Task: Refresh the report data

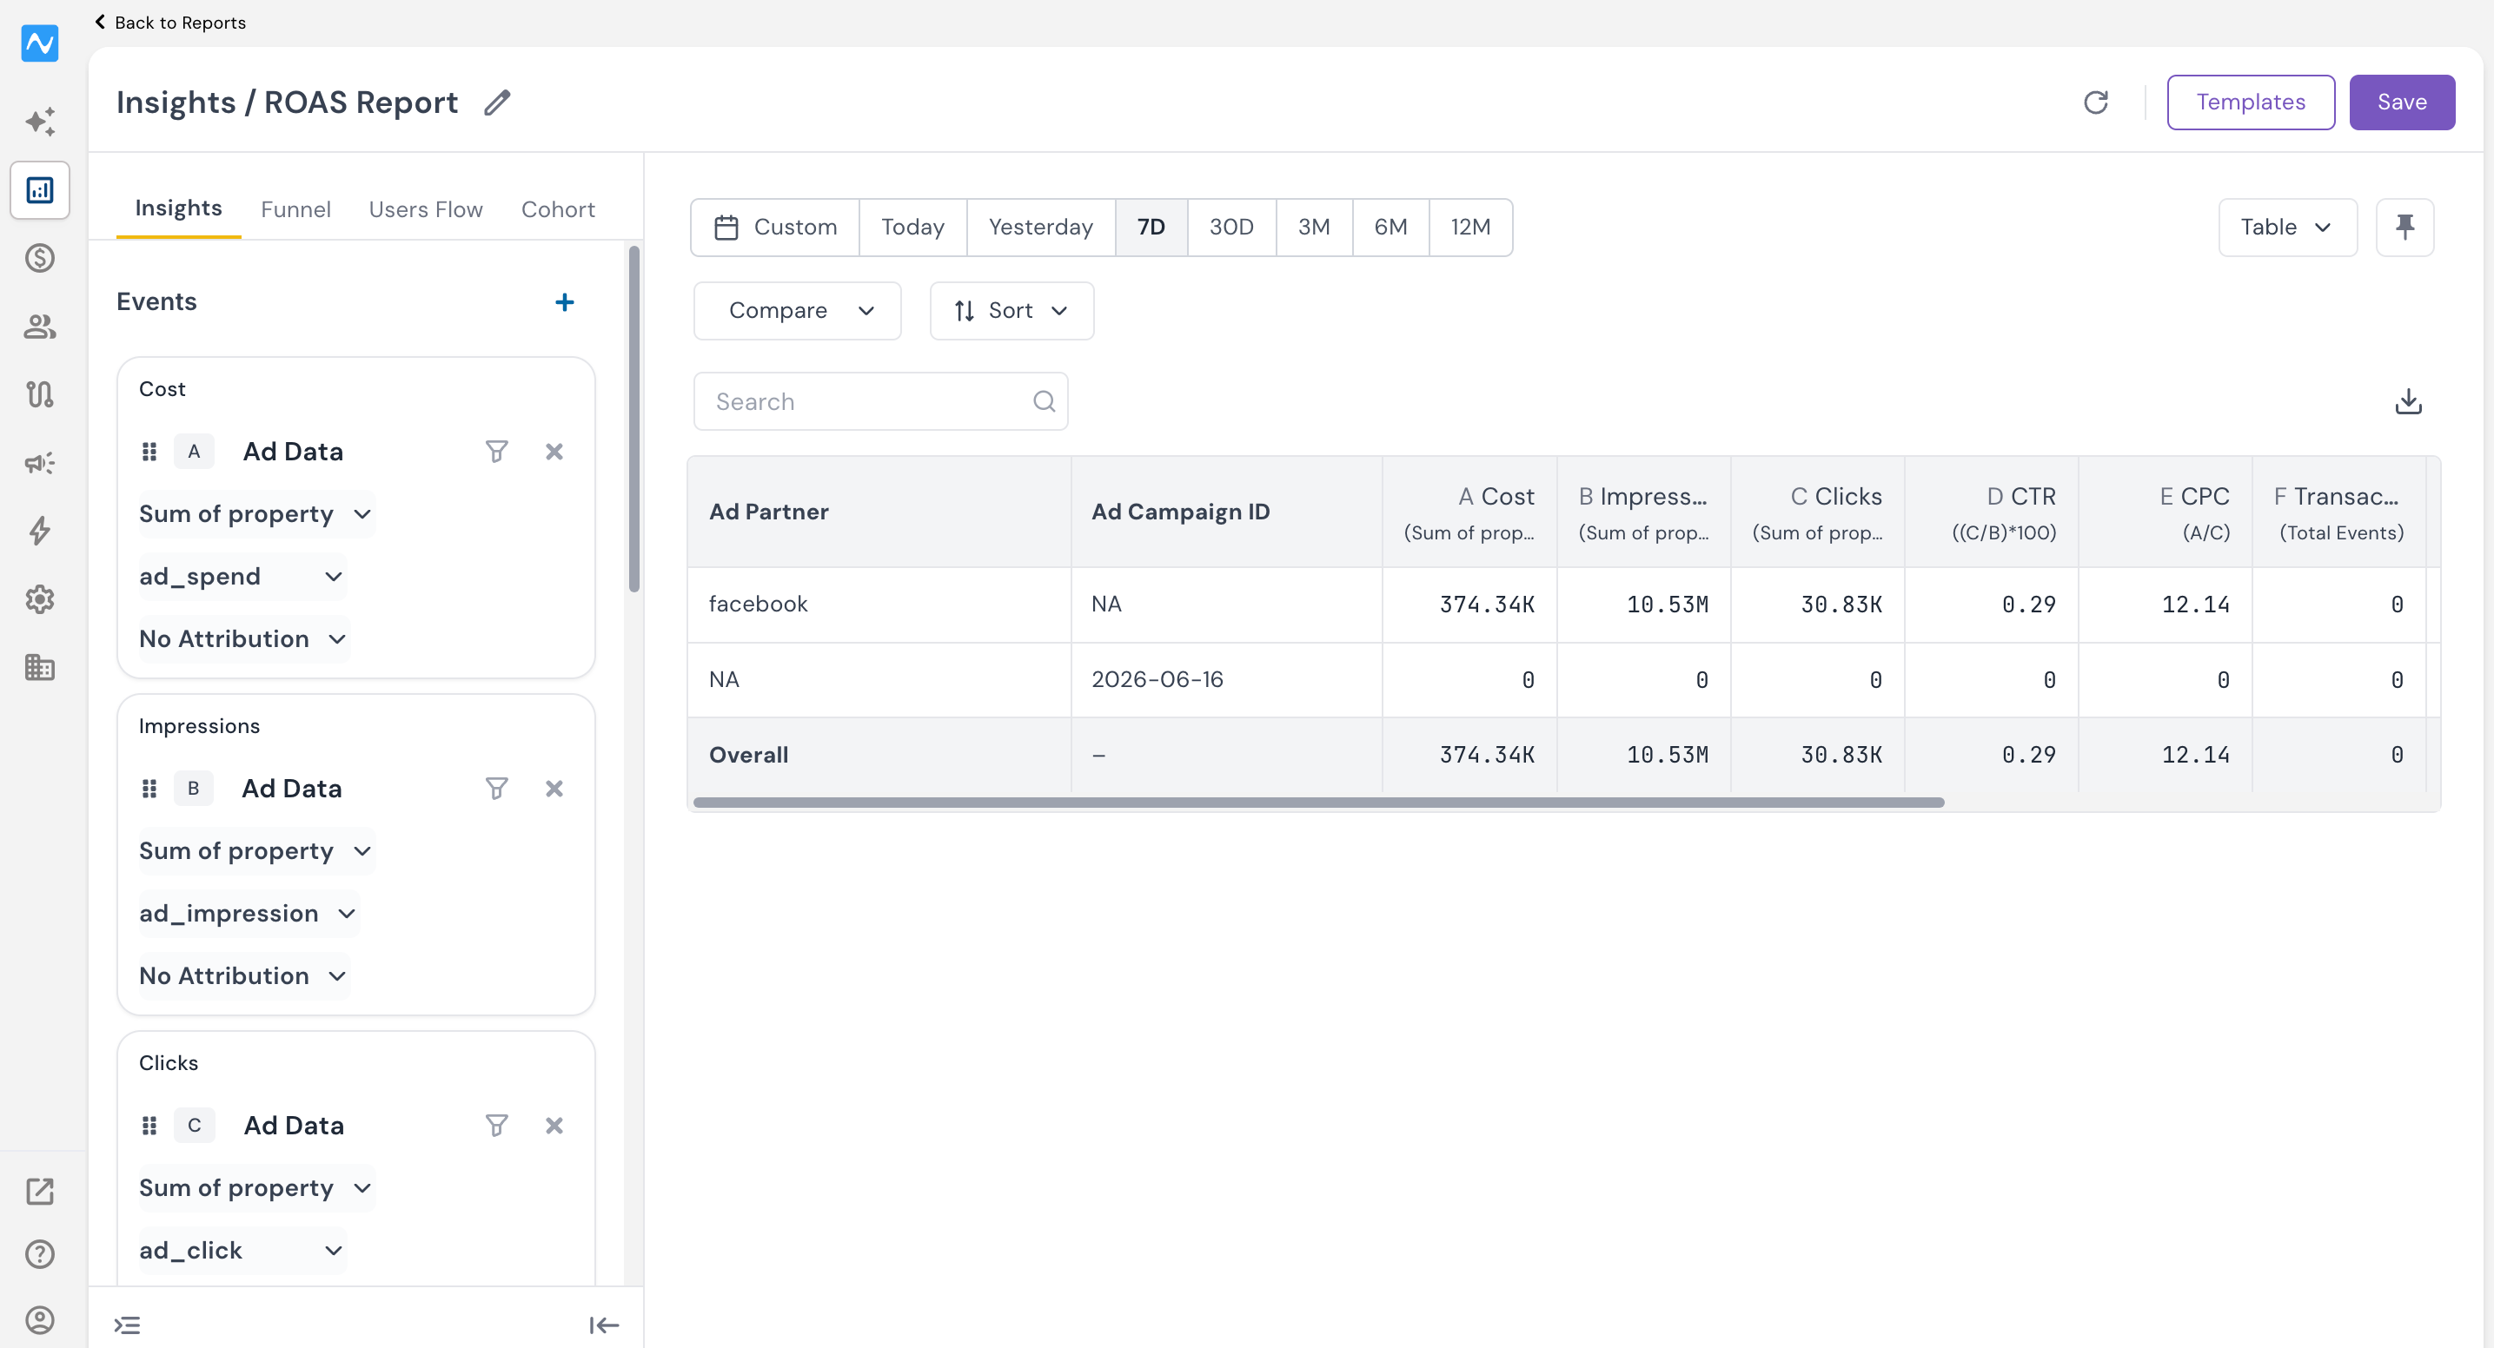Action: coord(2096,102)
